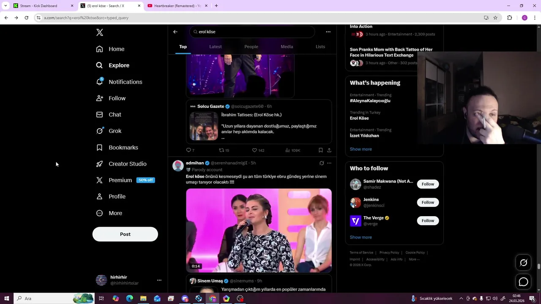Switch to the People tab
The width and height of the screenshot is (541, 304).
coord(251,47)
